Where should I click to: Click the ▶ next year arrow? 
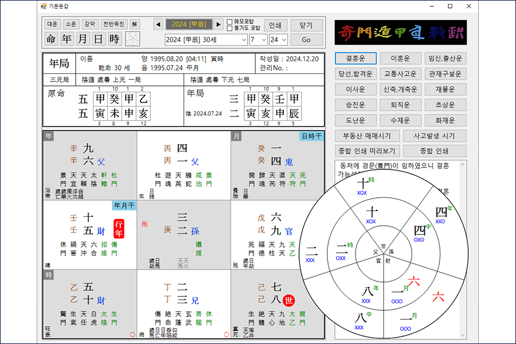tap(219, 24)
